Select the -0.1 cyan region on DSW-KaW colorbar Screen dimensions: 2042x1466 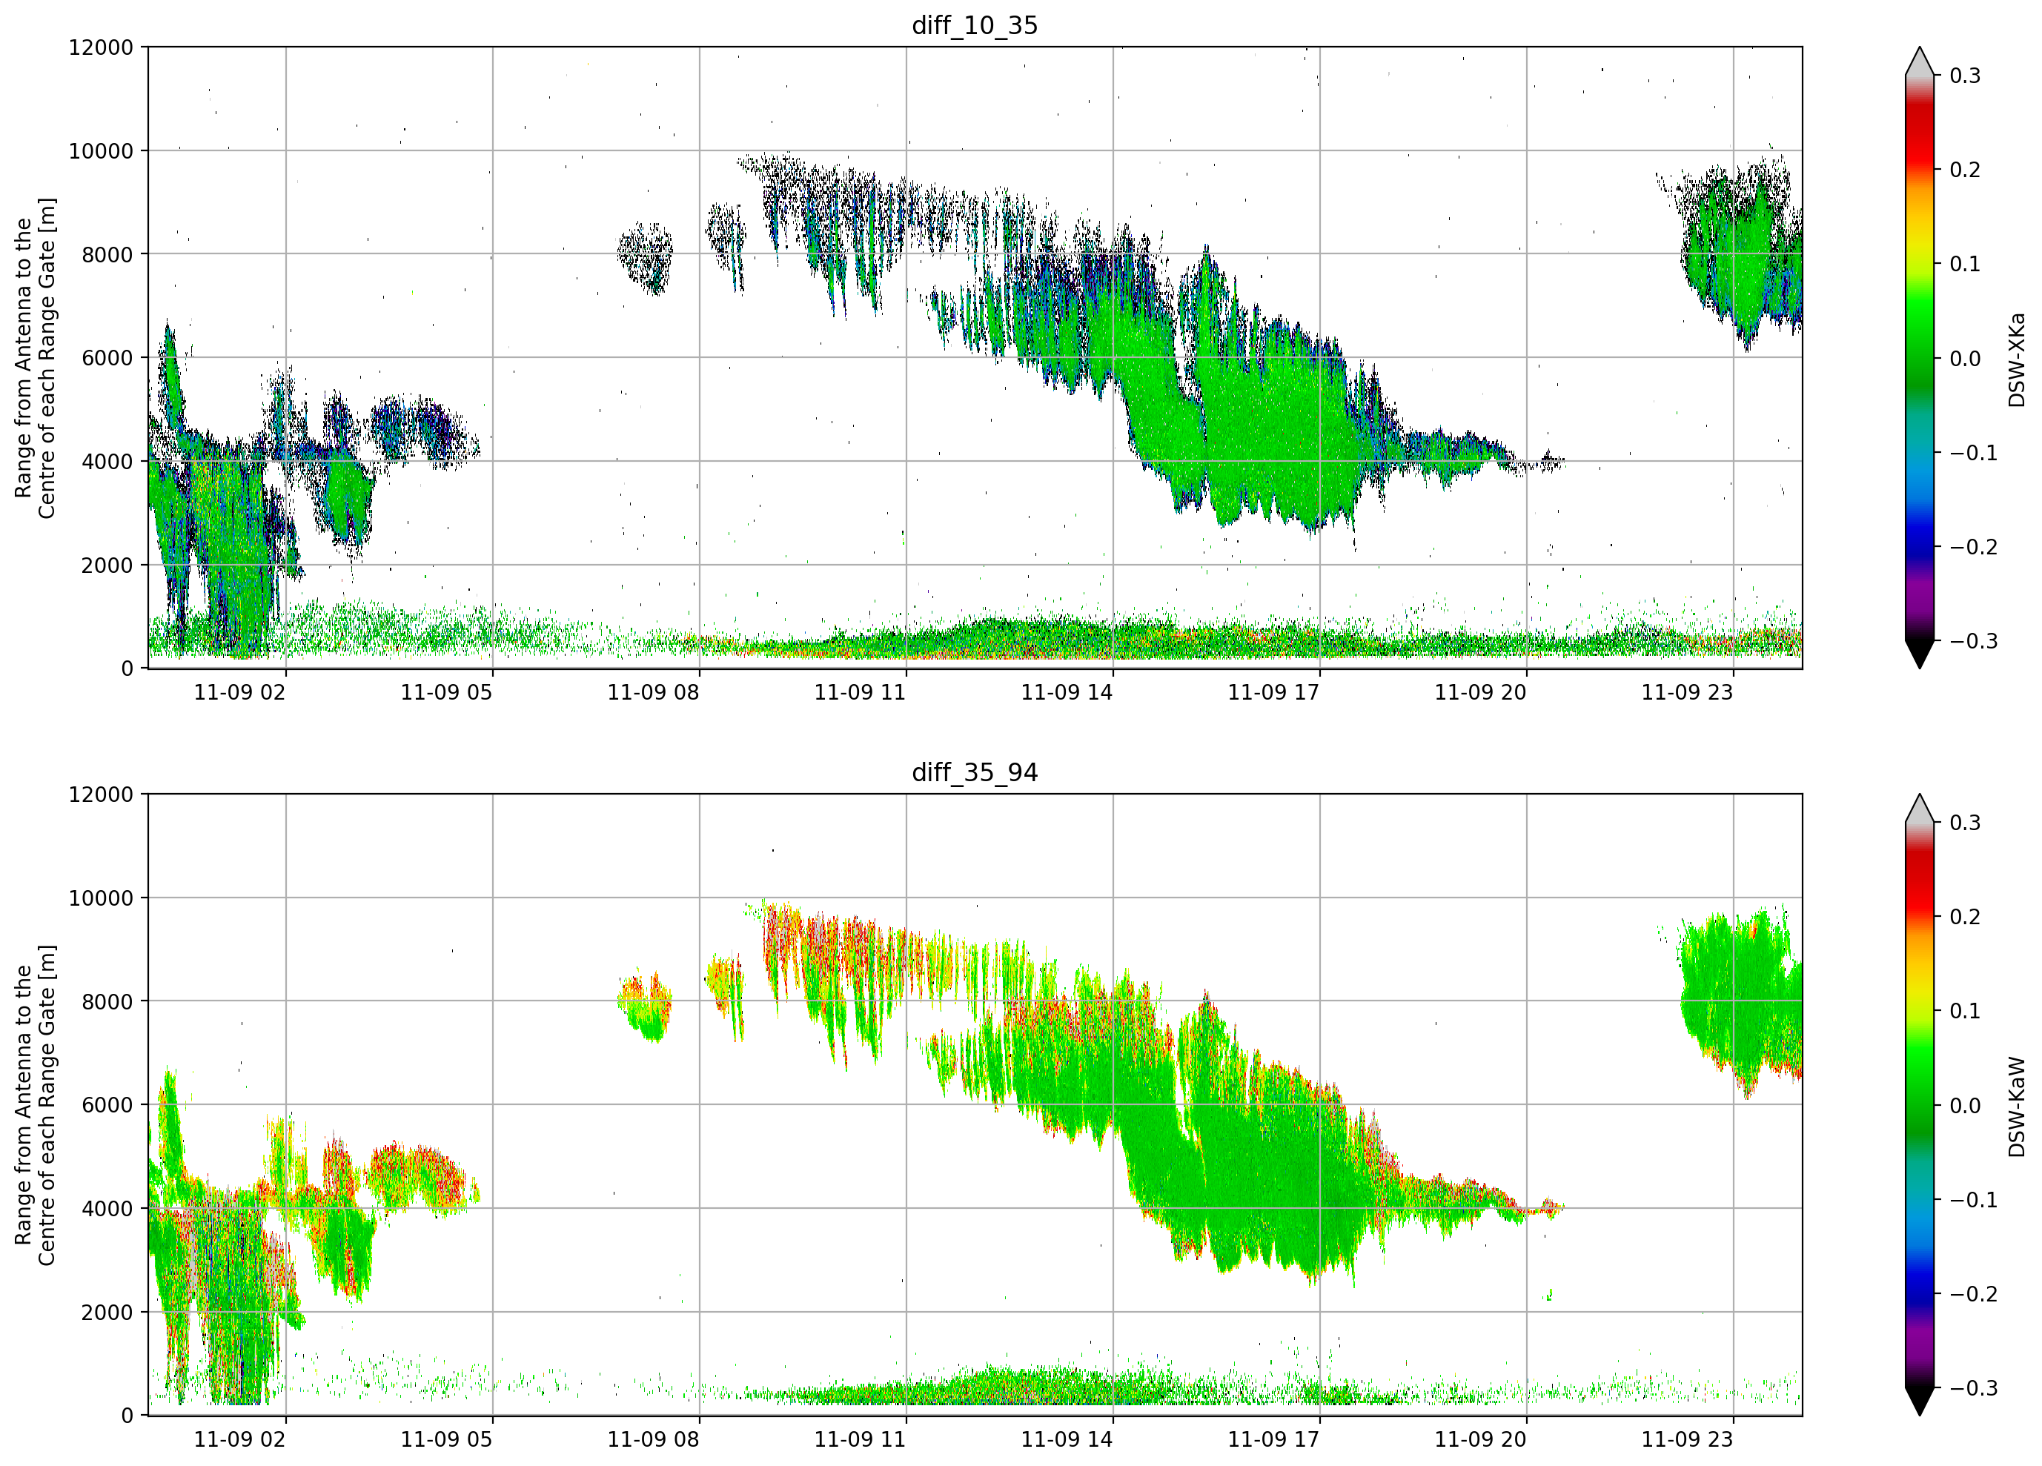pyautogui.click(x=1920, y=1199)
